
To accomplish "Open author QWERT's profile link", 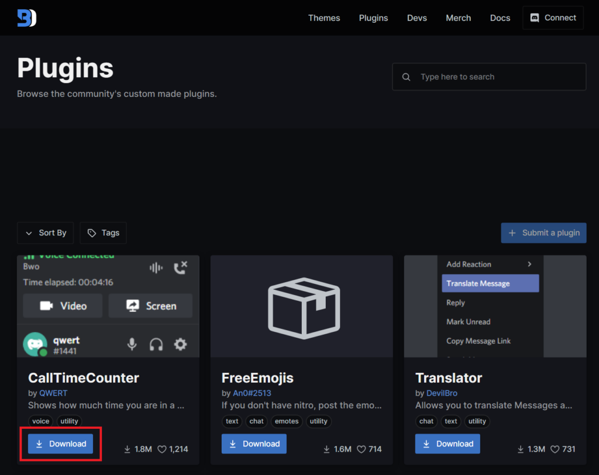I will coord(53,393).
